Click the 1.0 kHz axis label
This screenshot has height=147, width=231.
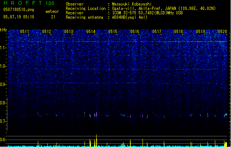[3, 66]
